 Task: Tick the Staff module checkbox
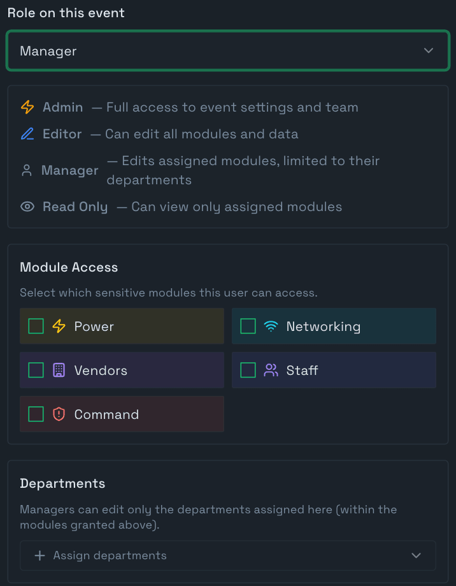[248, 370]
